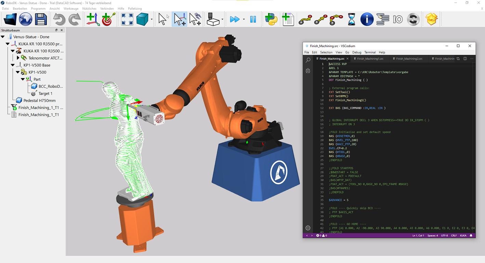The image size is (485, 263).
Task: Open a file with the folder icon
Action: (x=10, y=19)
